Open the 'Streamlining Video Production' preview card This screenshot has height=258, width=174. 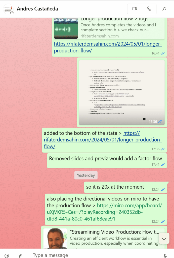104,238
